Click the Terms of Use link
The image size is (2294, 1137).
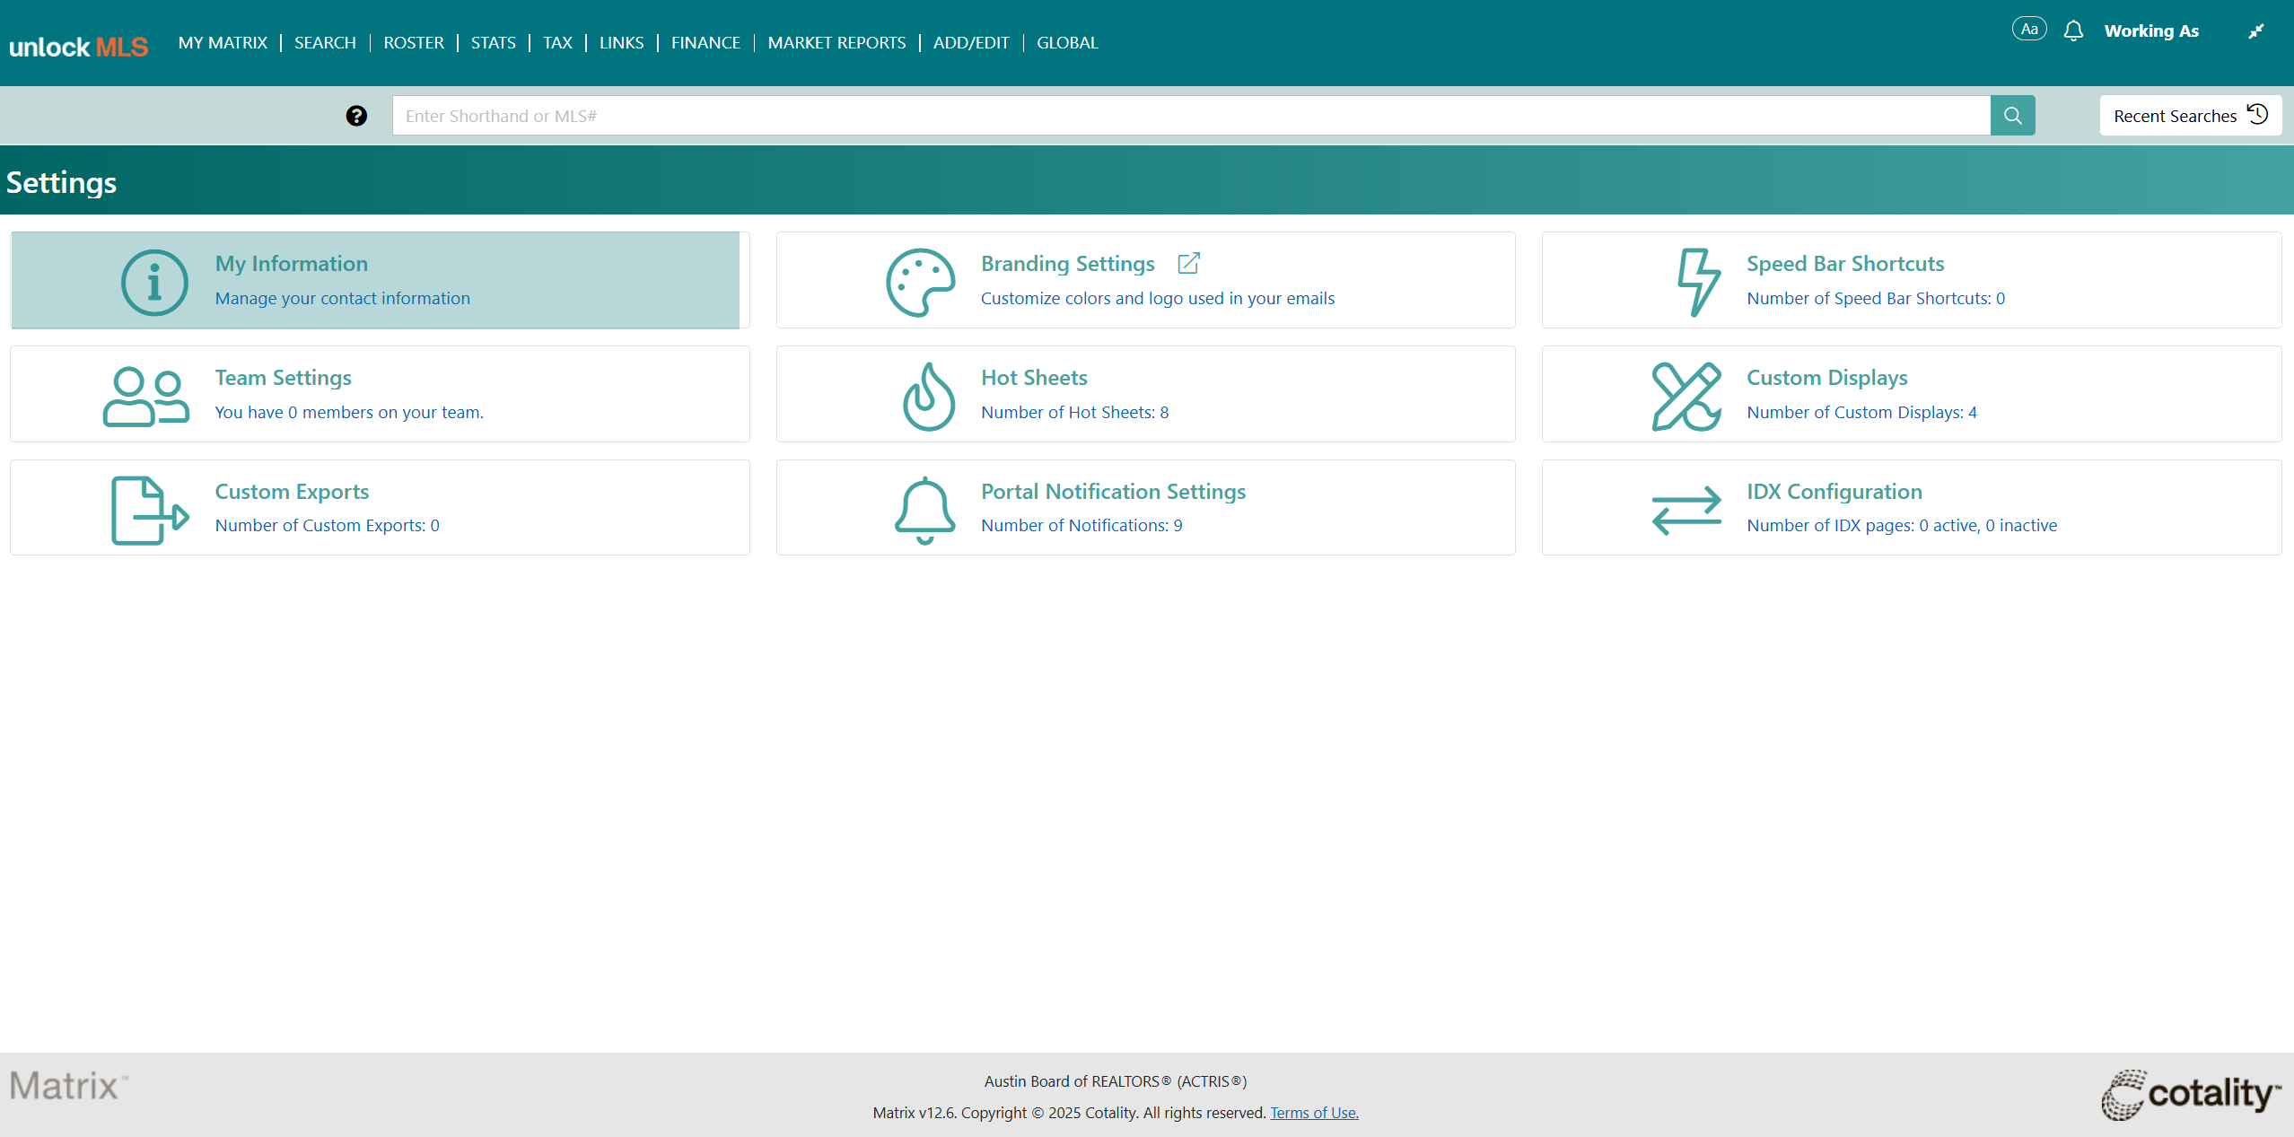1314,1112
